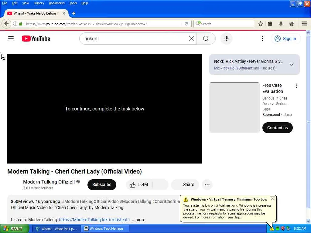Subscribe to Modern Talking Offiziell
Viewport: 311px width, 233px height.
[x=102, y=185]
